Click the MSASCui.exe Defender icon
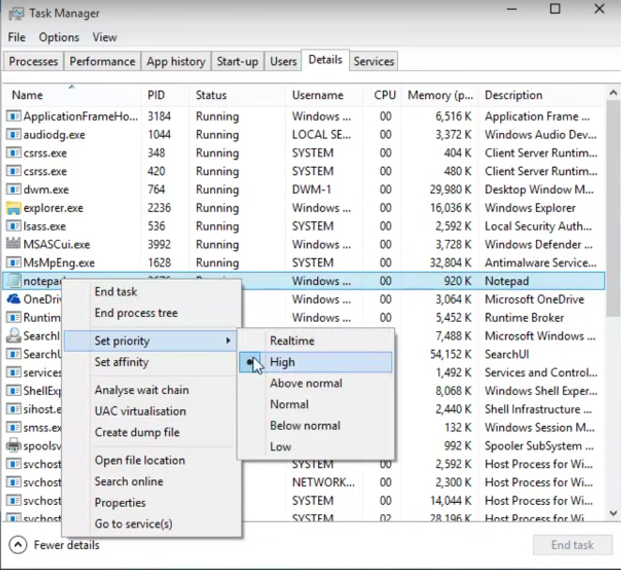621x570 pixels. (x=14, y=244)
